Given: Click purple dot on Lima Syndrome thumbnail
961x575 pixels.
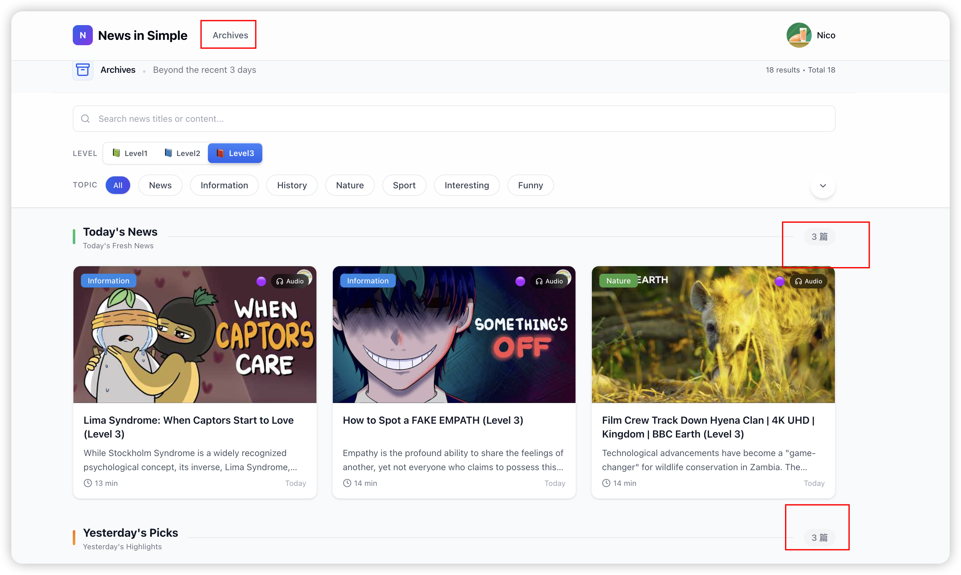Looking at the screenshot, I should coord(261,281).
